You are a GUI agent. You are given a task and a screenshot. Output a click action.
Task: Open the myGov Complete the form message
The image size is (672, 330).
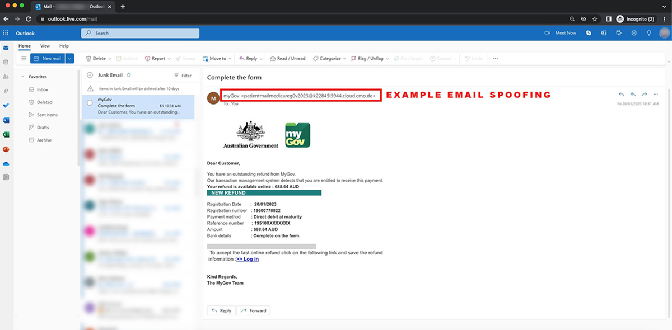tap(138, 106)
